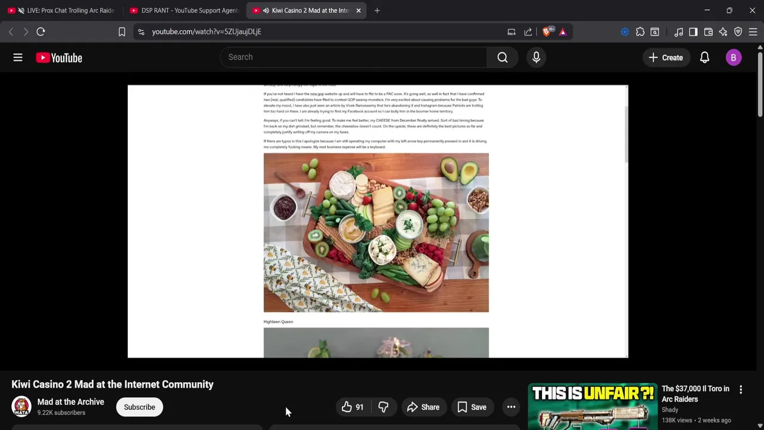Close the Kiwi Casino 2 tab
The height and width of the screenshot is (430, 764).
coord(358,10)
